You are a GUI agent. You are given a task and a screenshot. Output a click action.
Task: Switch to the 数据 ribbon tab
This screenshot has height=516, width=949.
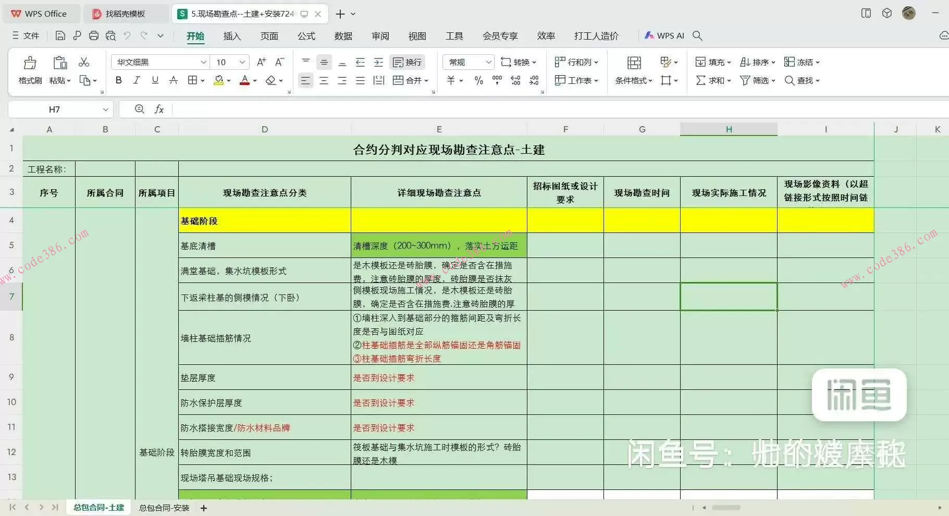[343, 35]
